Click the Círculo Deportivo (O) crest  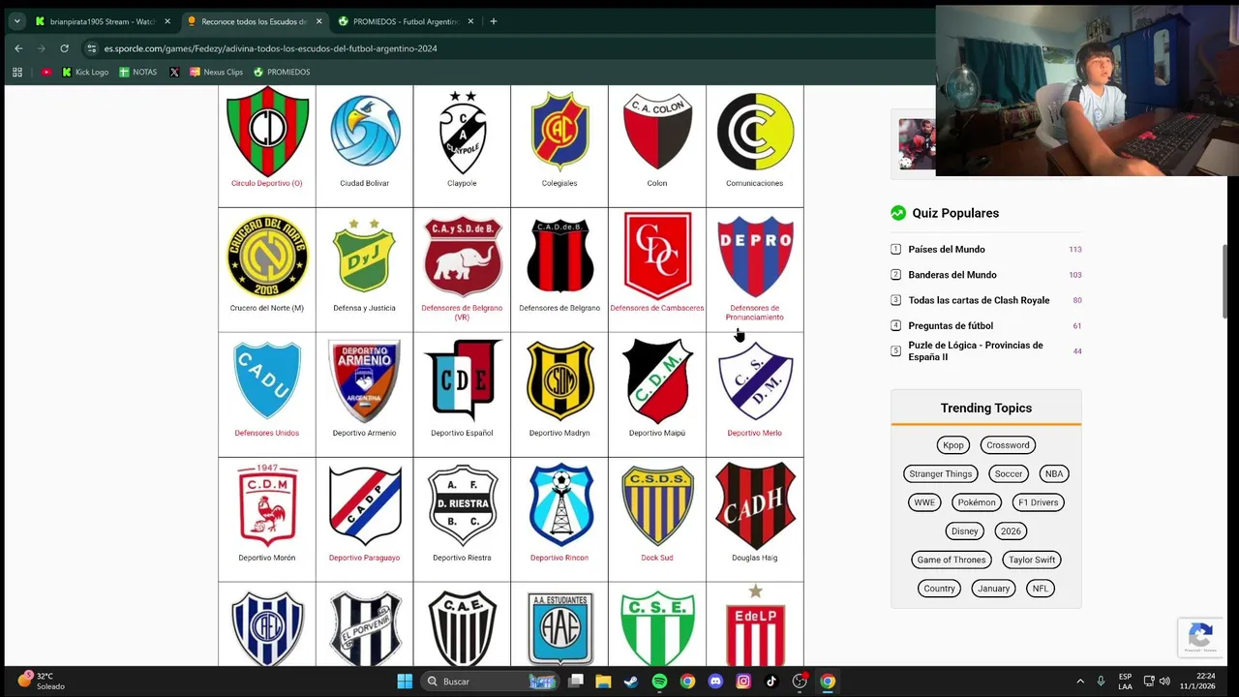[267, 131]
